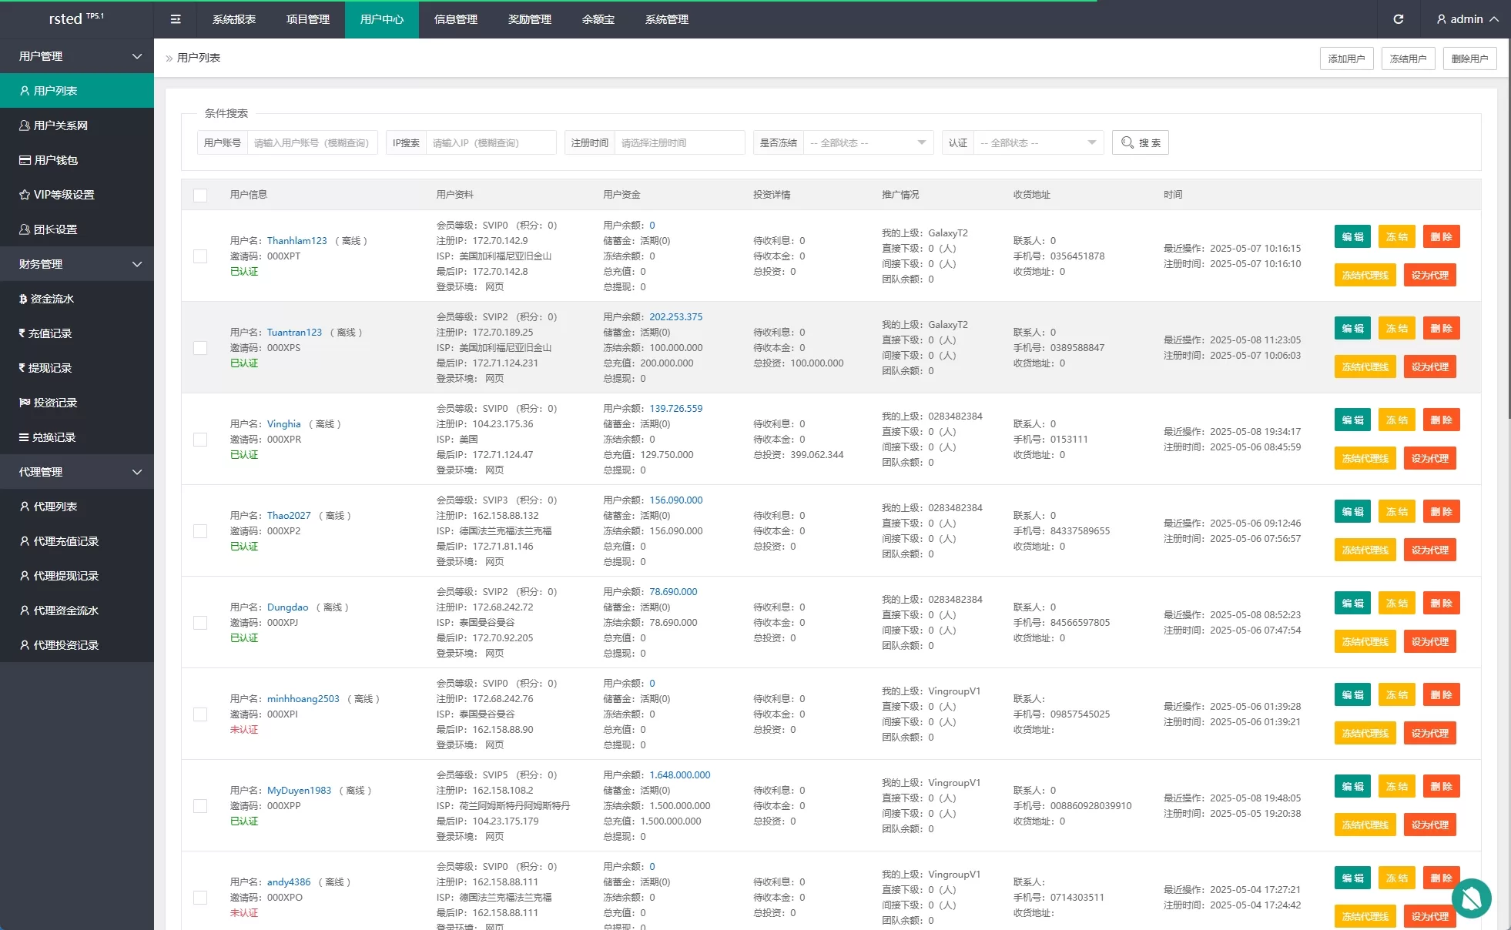Check the row checkbox for Thanhlam123
1511x930 pixels.
tap(200, 256)
